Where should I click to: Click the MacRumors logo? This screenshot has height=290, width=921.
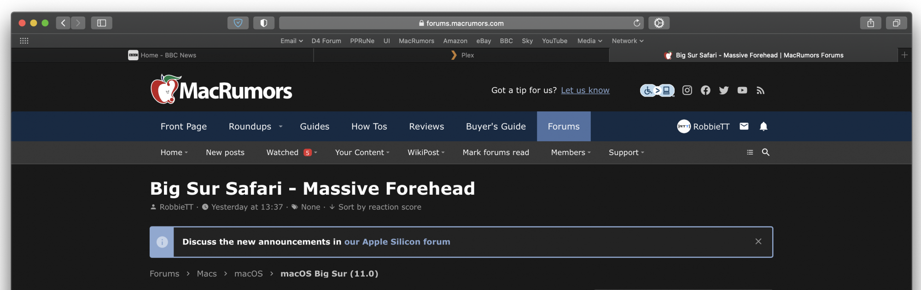(x=222, y=89)
